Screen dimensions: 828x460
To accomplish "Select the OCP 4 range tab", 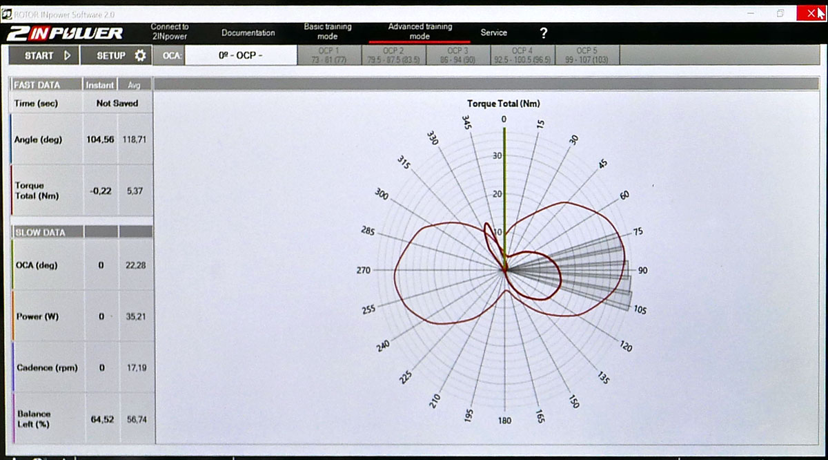I will 522,55.
